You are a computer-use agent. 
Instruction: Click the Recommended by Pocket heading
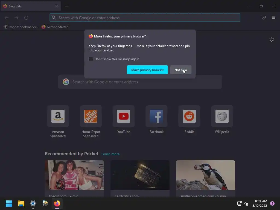tap(72, 154)
